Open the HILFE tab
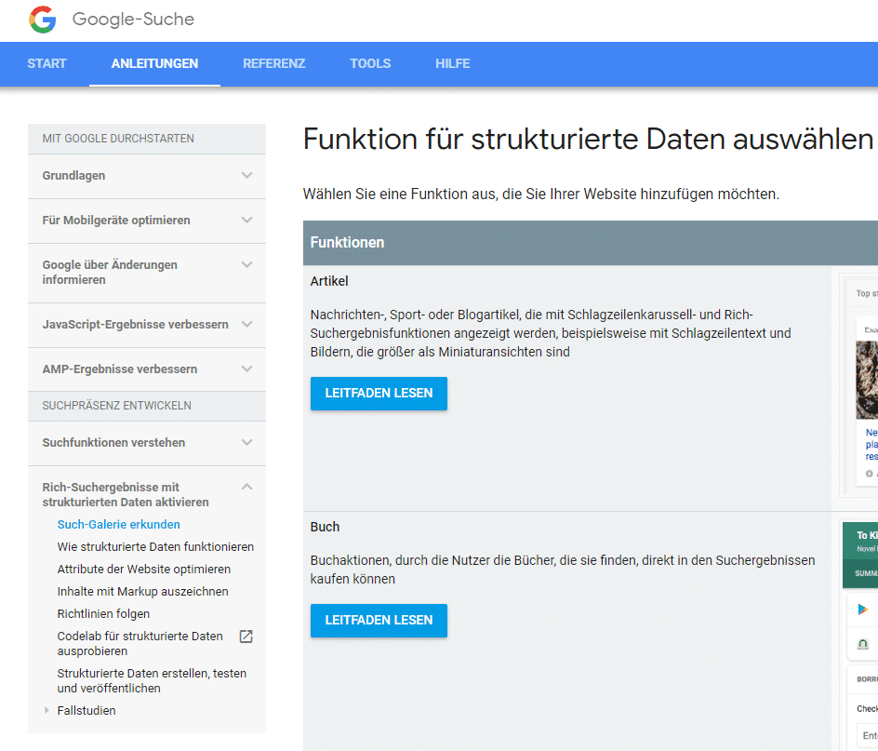 [x=452, y=64]
